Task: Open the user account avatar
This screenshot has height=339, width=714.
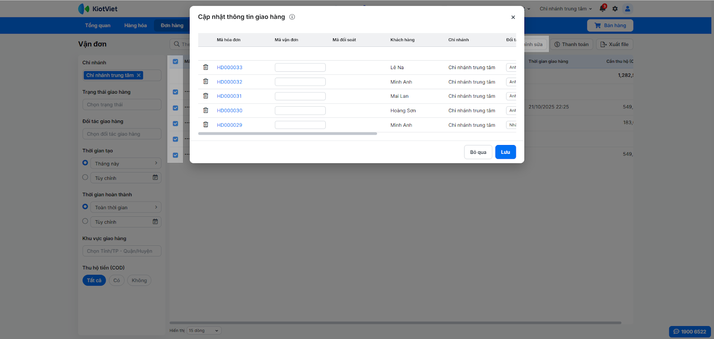Action: point(627,8)
